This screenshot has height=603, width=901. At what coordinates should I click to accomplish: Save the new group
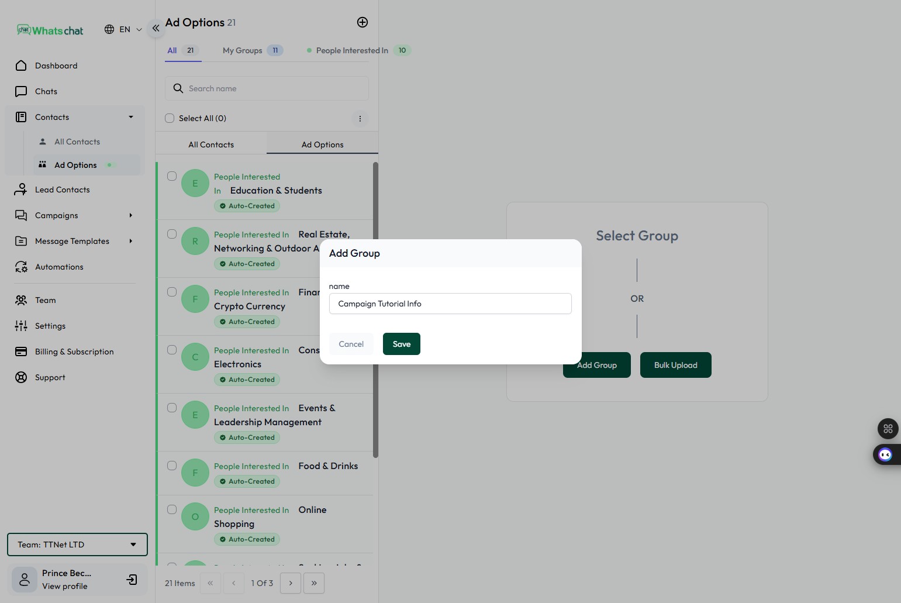coord(401,344)
